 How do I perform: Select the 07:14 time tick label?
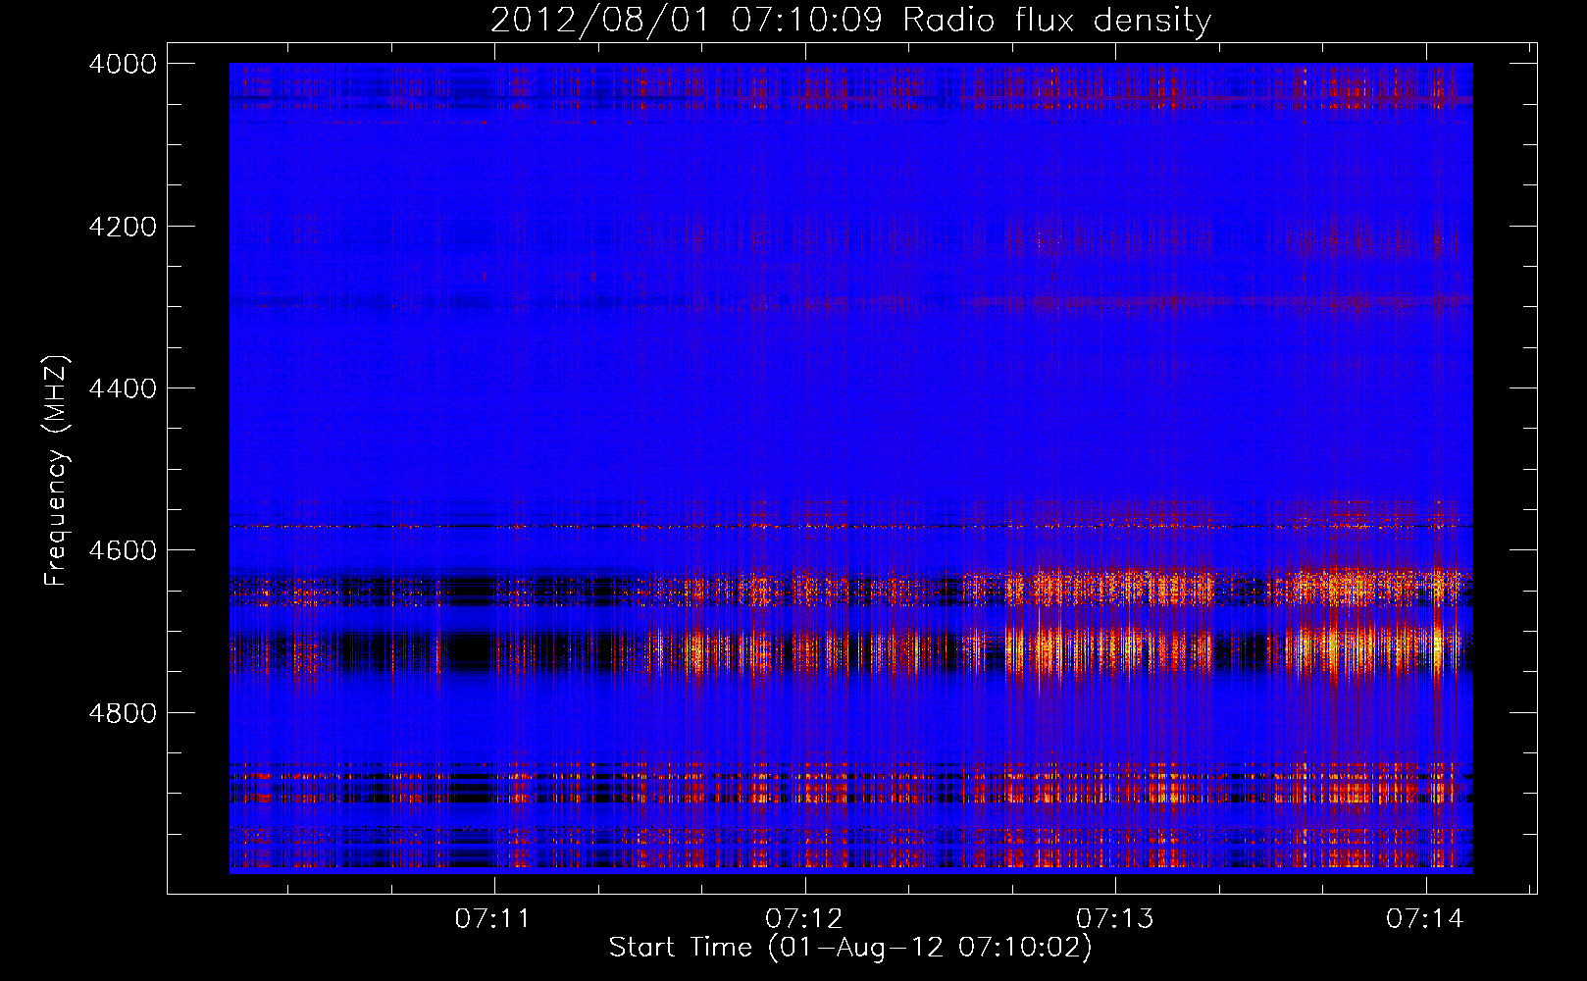(x=1424, y=918)
